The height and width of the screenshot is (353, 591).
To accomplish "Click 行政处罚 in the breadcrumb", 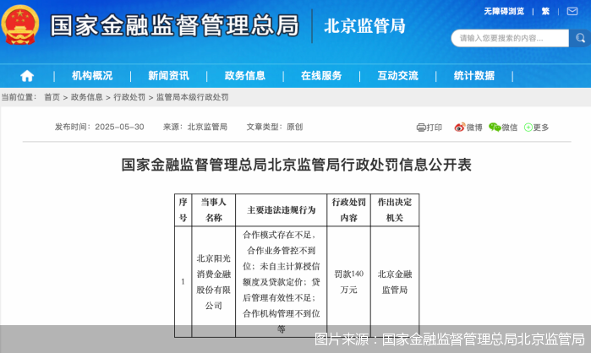I will 129,97.
